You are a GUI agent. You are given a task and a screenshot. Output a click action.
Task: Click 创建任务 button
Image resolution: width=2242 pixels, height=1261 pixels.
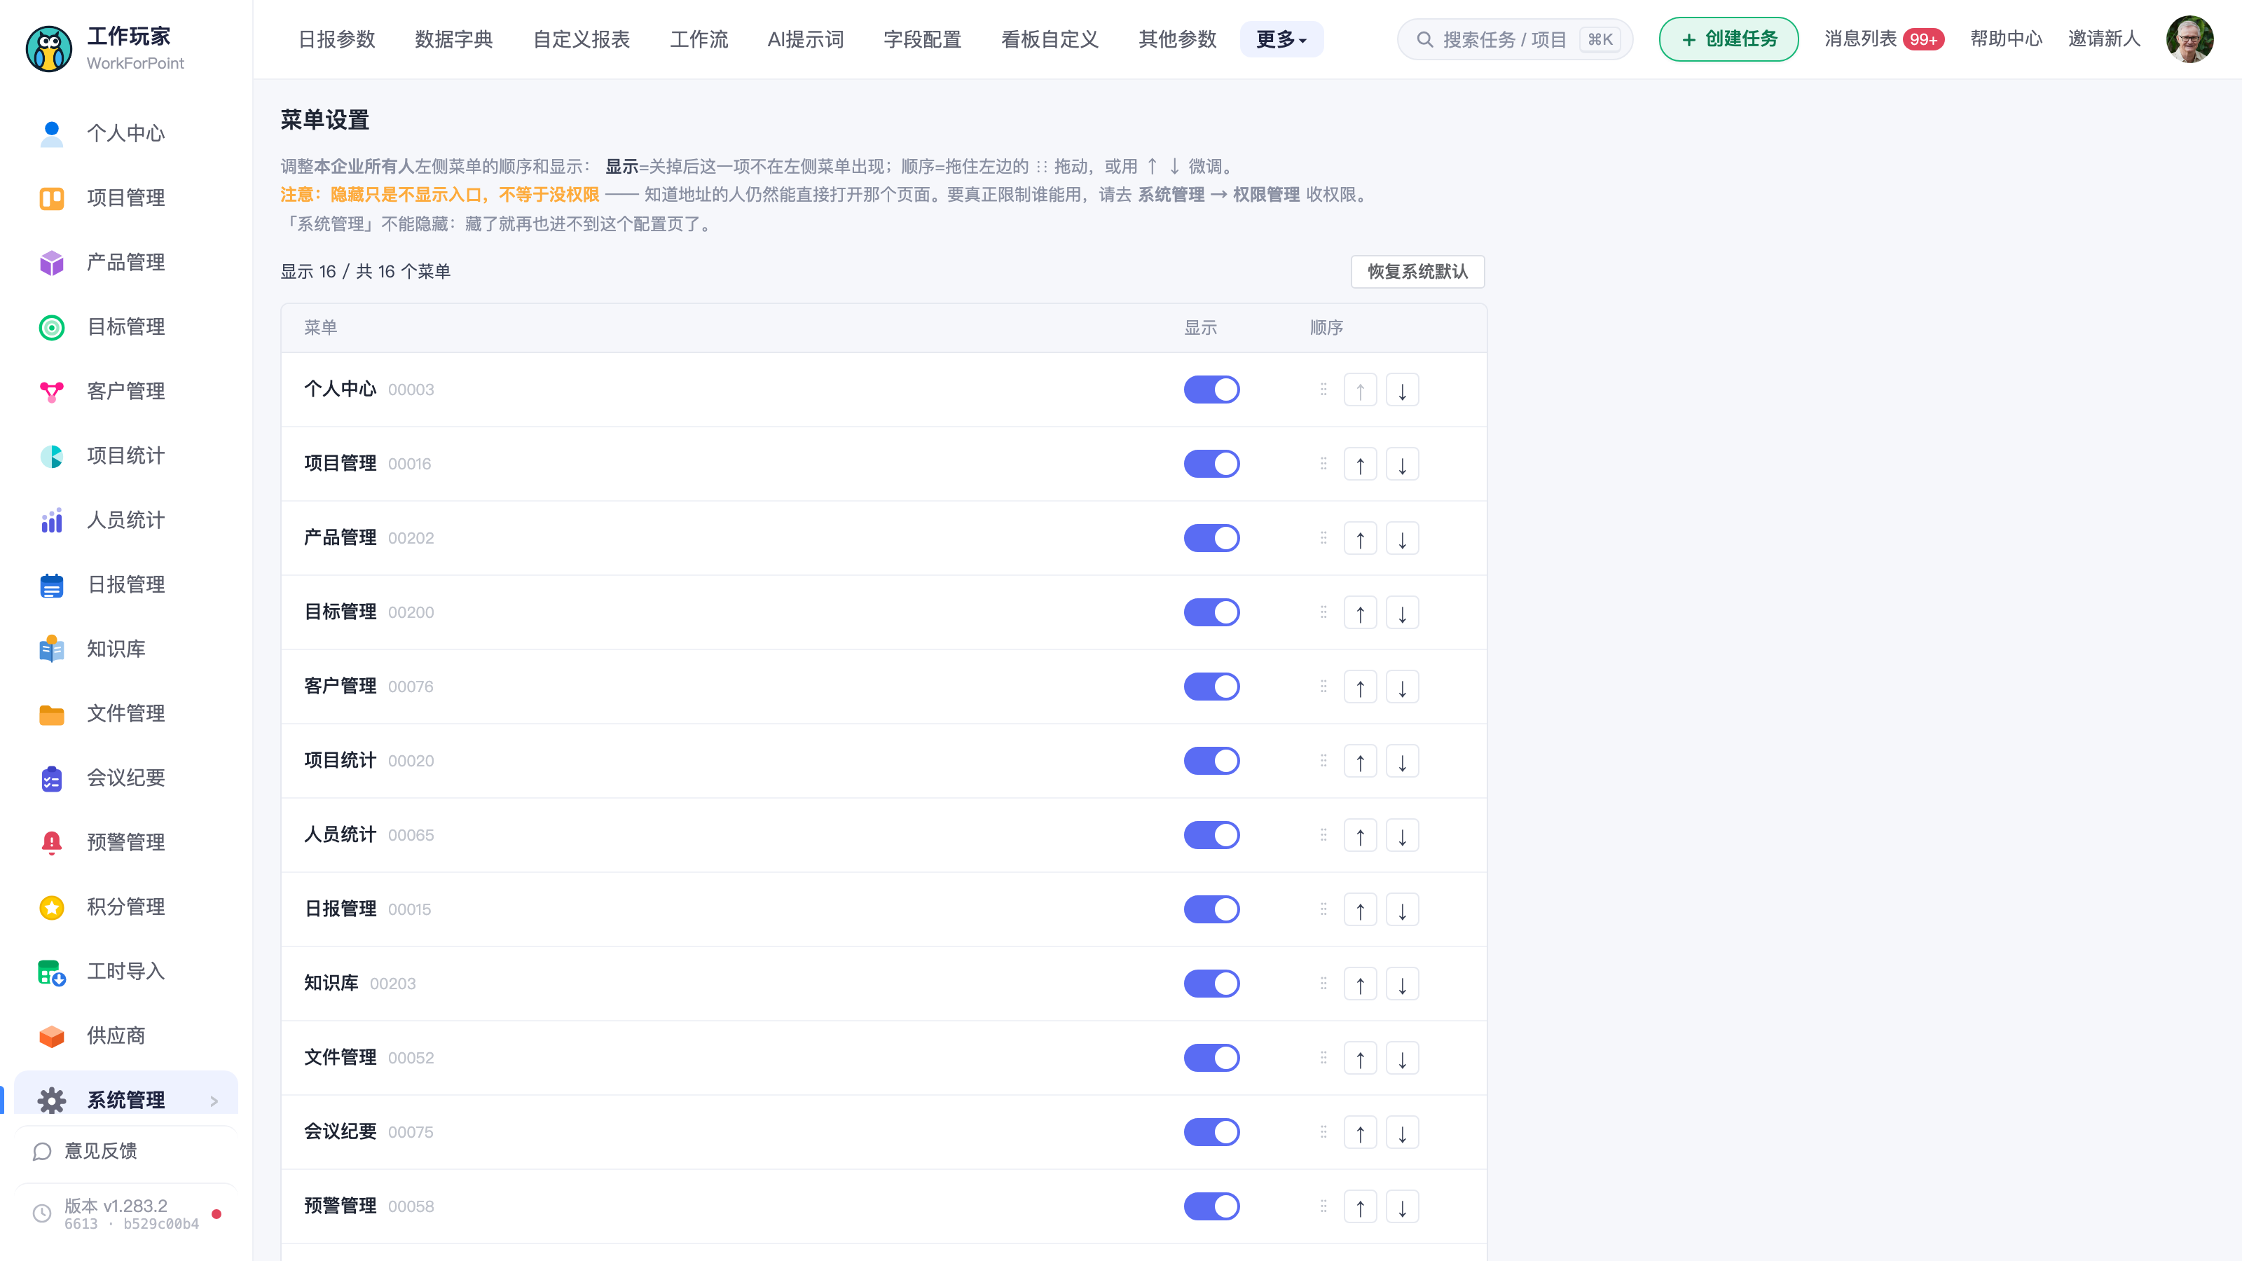point(1728,39)
